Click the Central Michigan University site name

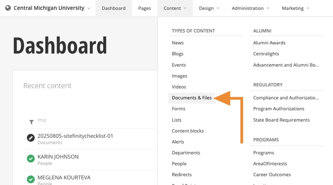point(49,8)
